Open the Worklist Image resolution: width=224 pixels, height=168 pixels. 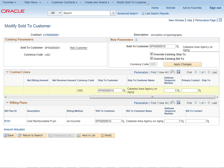tap(170, 8)
